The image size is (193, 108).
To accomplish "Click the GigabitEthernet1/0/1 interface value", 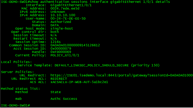I will (71, 5).
